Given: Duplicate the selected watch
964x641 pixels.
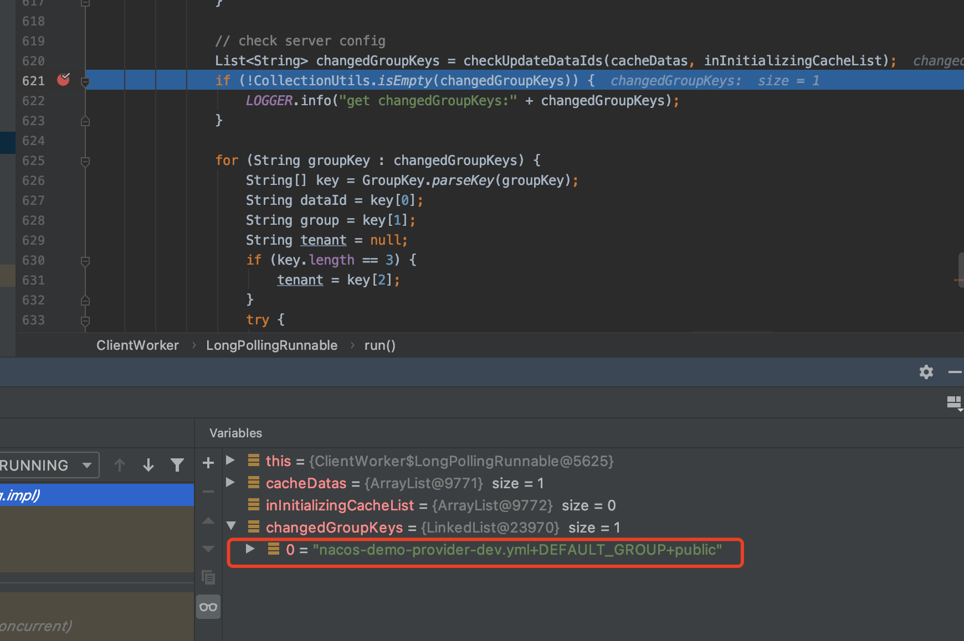Looking at the screenshot, I should click(208, 578).
